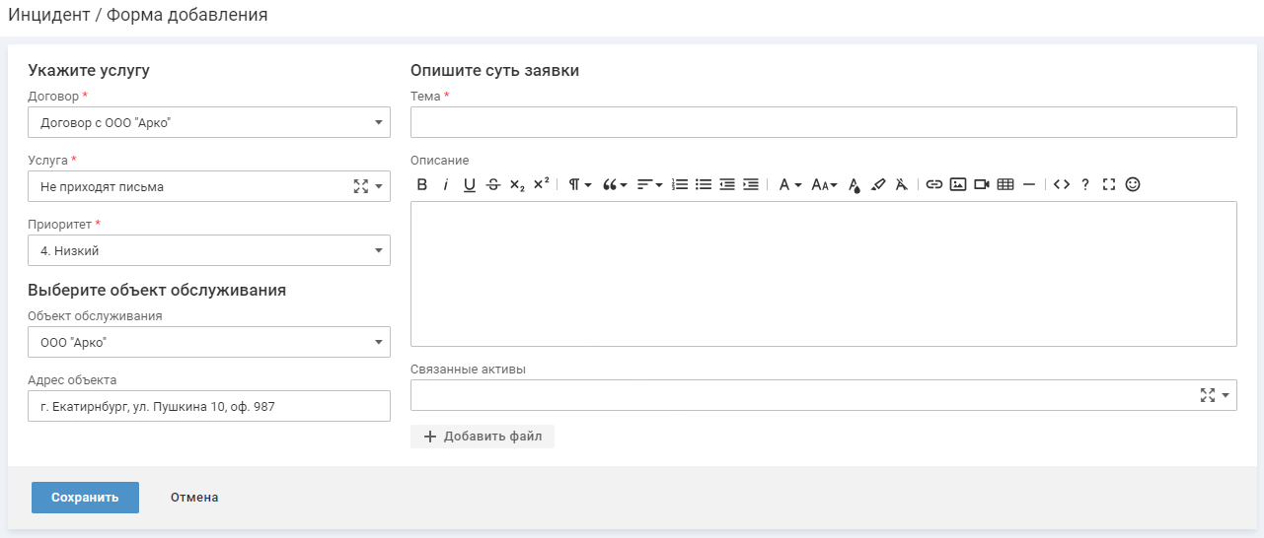
Task: Insert a hyperlink via link icon
Action: pyautogui.click(x=933, y=184)
